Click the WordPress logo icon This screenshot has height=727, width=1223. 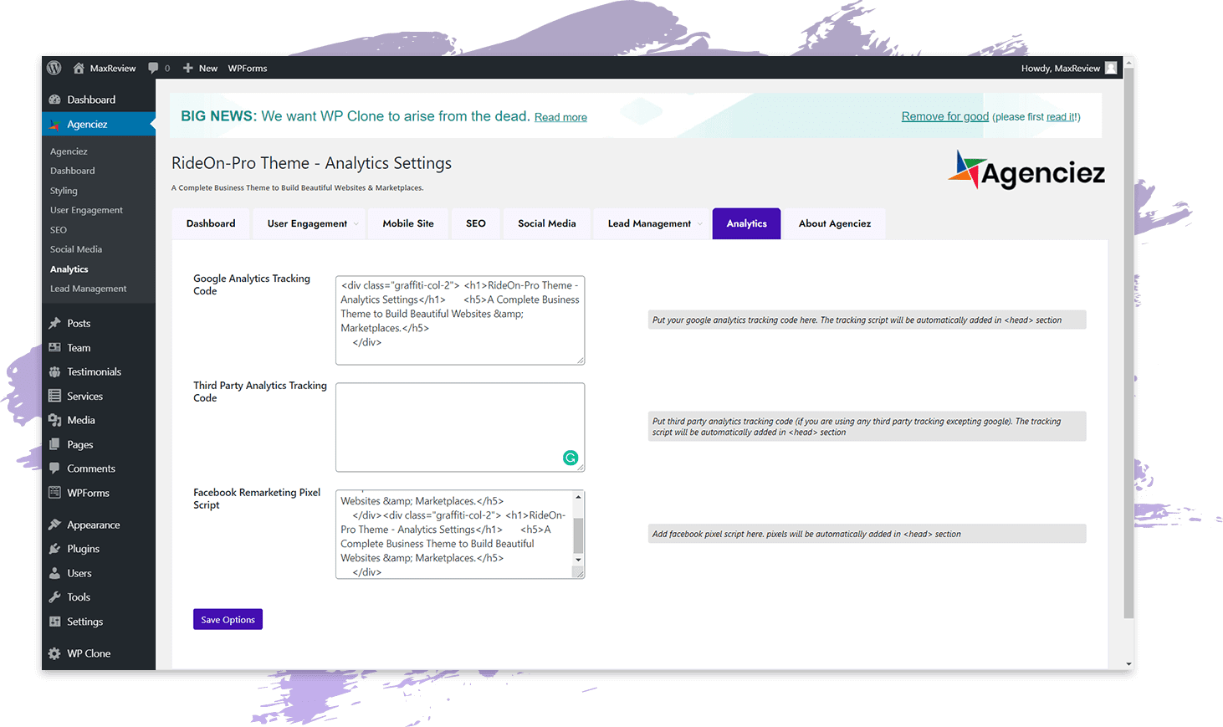click(54, 68)
